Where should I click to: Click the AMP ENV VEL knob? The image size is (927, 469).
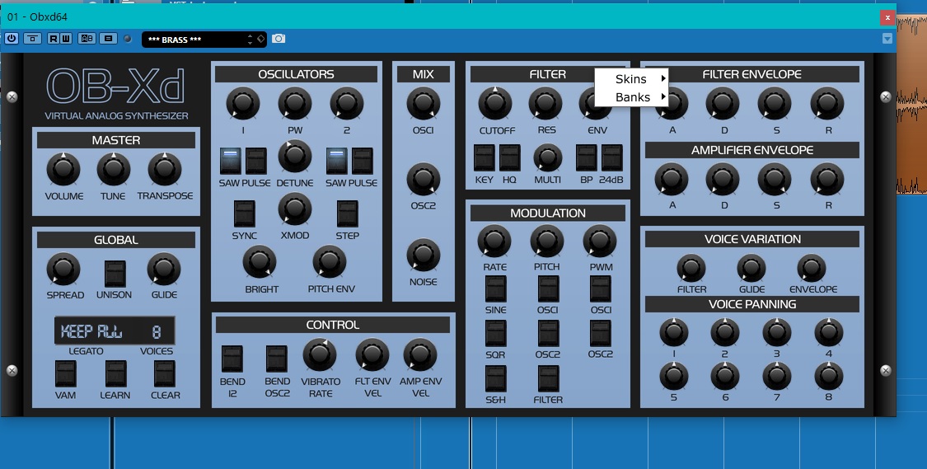pos(419,355)
